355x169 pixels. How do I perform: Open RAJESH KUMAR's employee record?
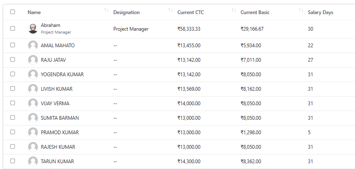tap(58, 147)
